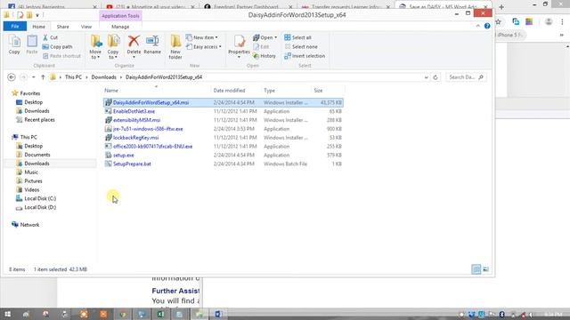
Task: Click the Help question mark icon
Action: (x=487, y=26)
